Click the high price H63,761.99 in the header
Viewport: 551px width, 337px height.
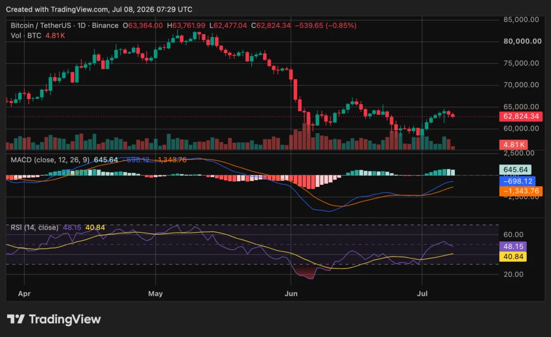point(186,26)
